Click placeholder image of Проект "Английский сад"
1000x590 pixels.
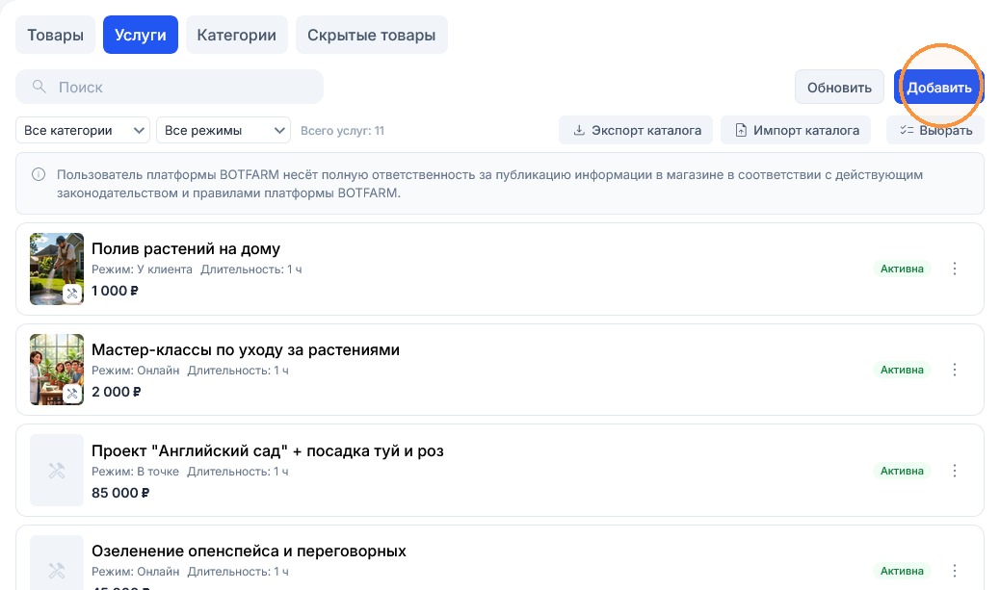click(x=57, y=471)
